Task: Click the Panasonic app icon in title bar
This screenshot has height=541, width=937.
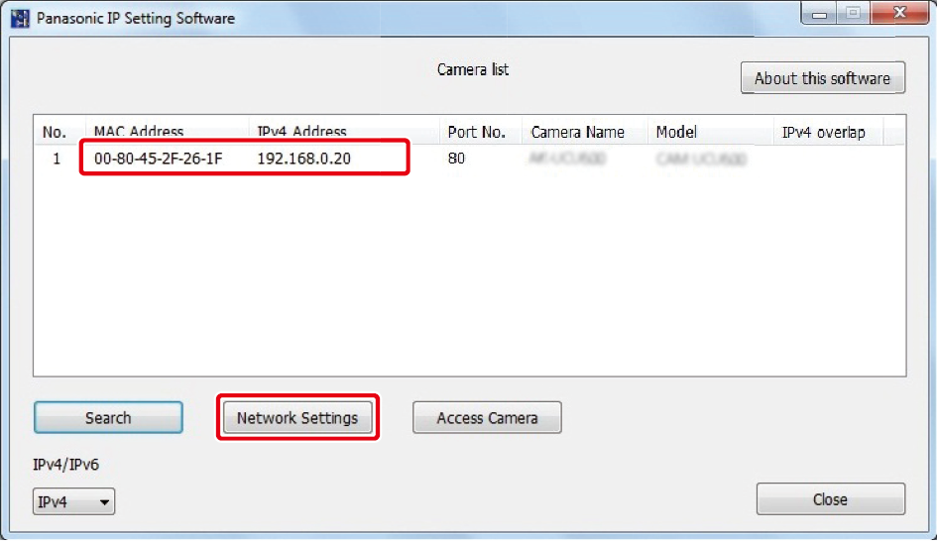Action: coord(20,18)
